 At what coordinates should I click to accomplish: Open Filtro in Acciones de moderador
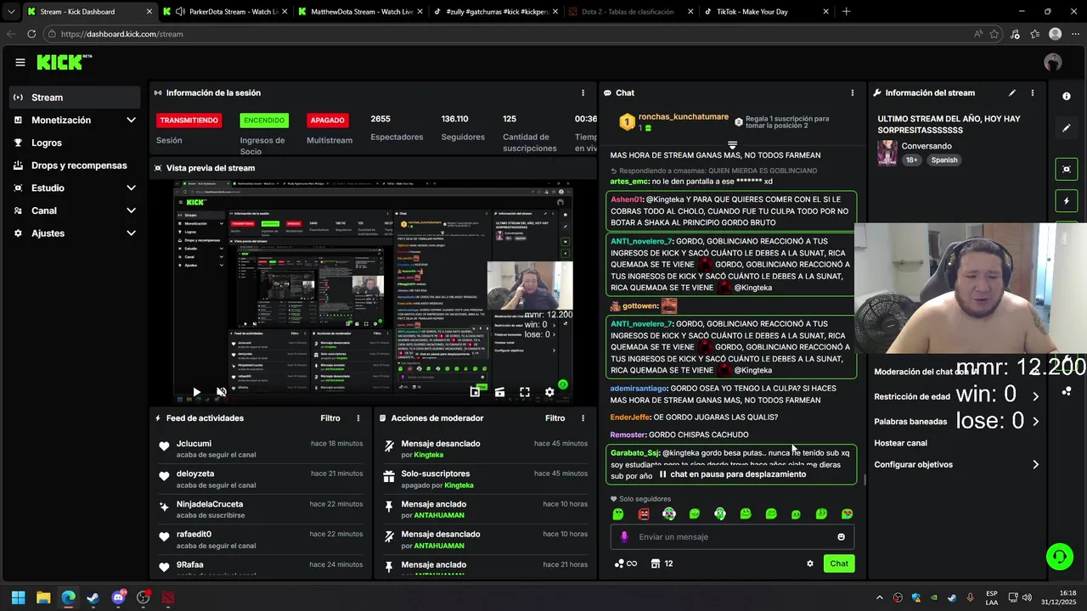[555, 418]
